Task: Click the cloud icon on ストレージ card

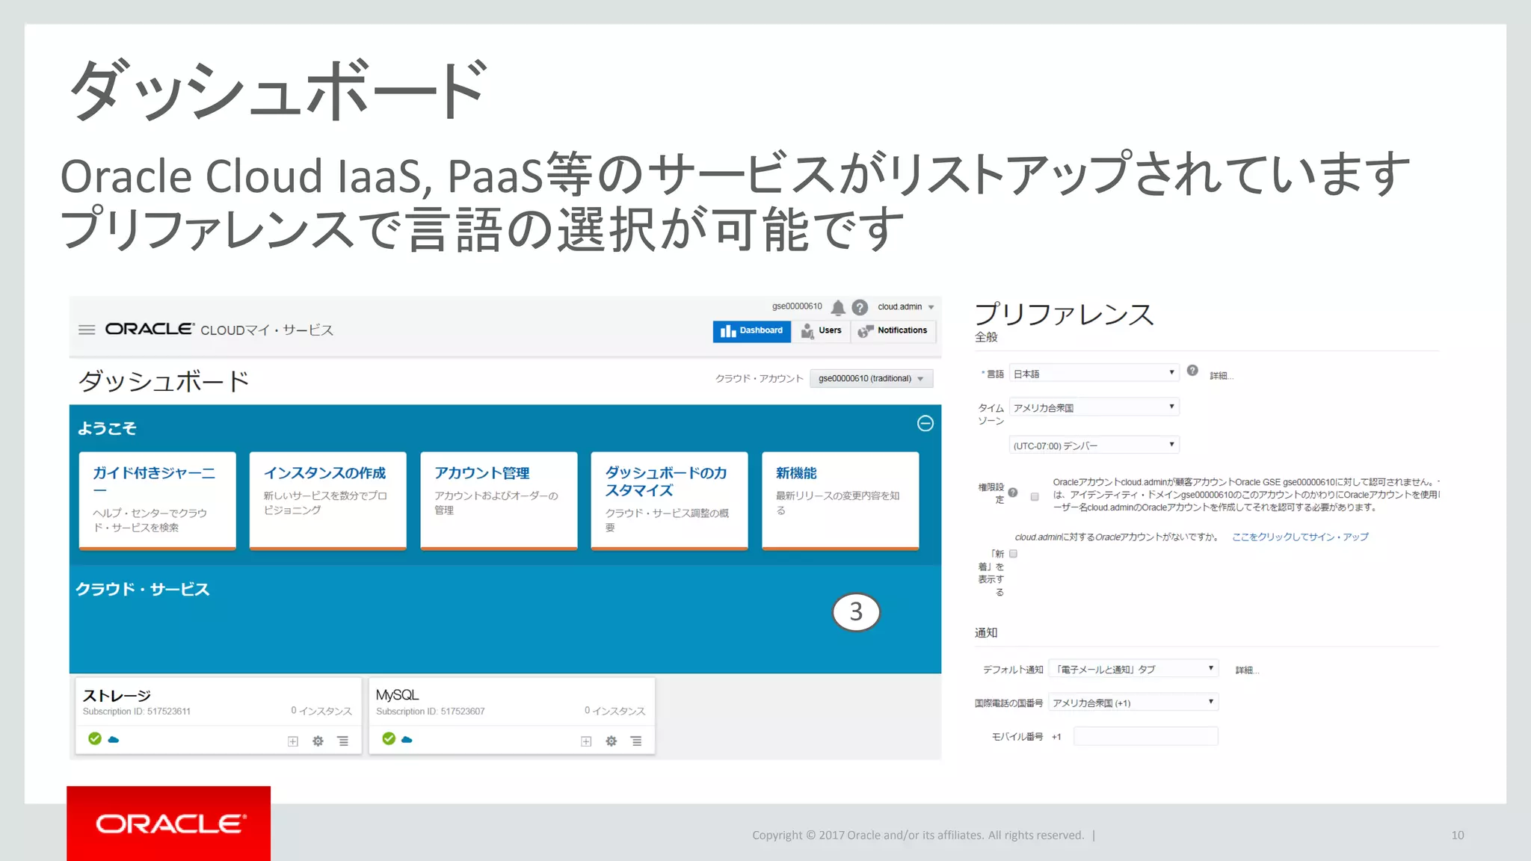Action: pyautogui.click(x=114, y=739)
